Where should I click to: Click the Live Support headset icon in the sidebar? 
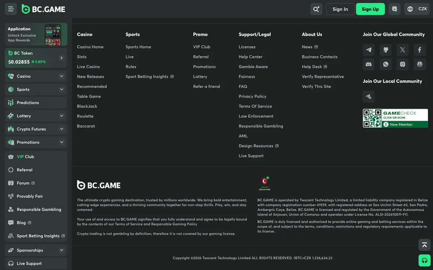11,264
